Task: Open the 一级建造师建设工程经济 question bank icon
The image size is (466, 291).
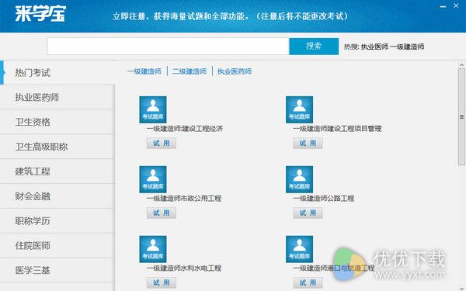Action: (153, 109)
